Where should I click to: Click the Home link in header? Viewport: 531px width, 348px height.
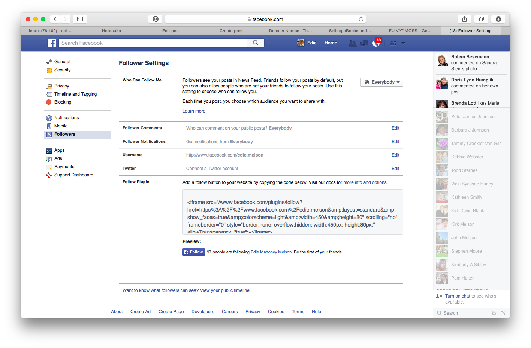point(331,43)
